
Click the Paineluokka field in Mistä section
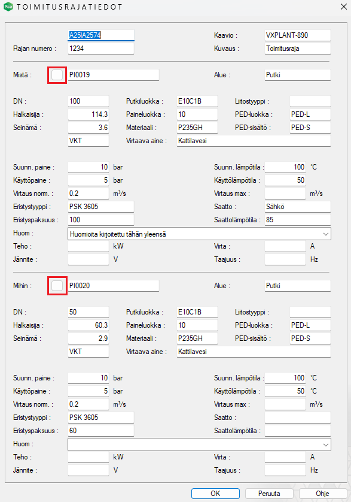(197, 114)
